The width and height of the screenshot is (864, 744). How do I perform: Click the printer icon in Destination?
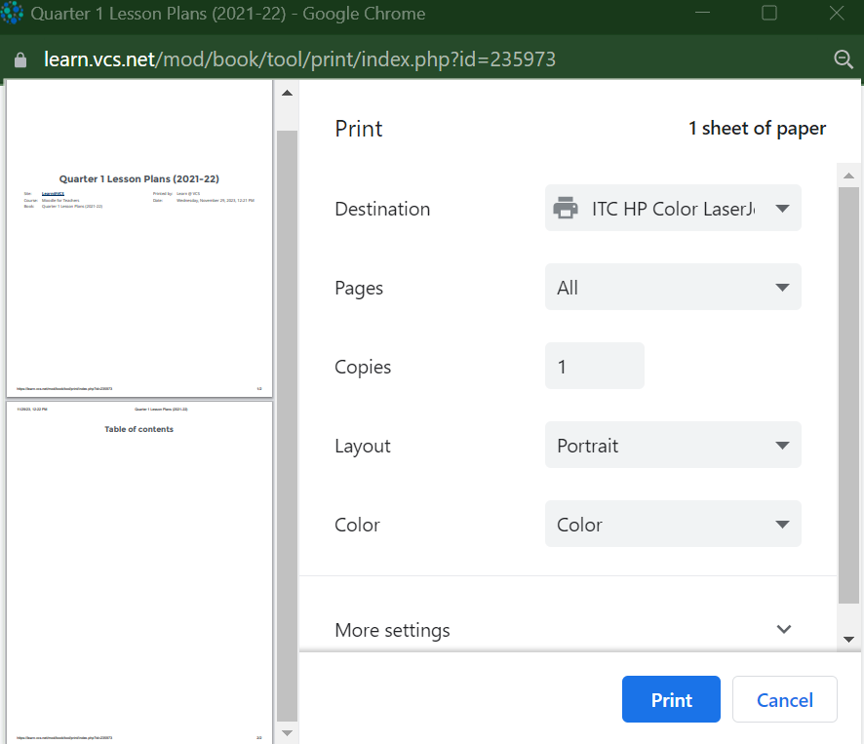click(x=565, y=209)
